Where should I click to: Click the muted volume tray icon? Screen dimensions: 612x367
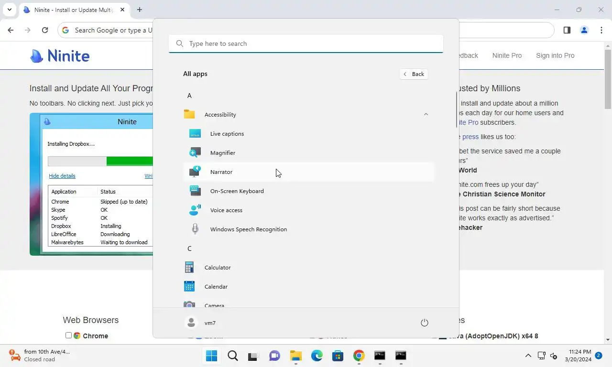(x=554, y=356)
